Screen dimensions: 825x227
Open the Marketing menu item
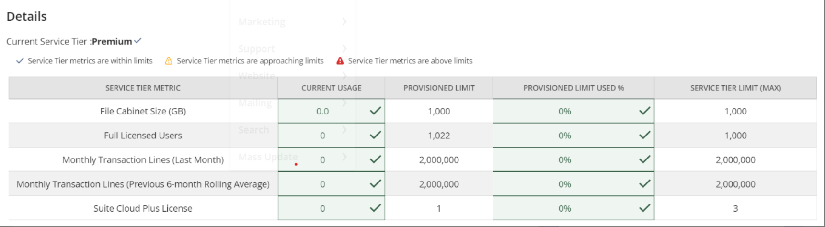(x=262, y=22)
